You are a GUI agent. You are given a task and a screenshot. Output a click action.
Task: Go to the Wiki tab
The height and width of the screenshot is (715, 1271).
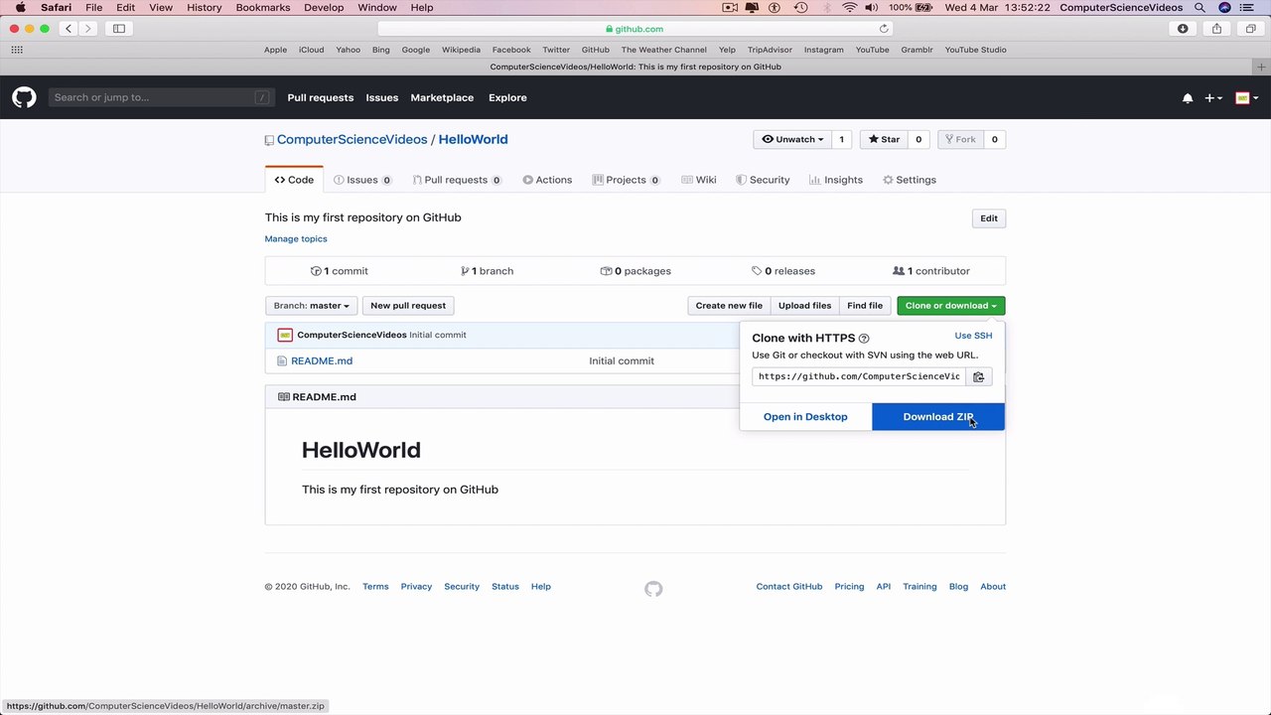(x=699, y=180)
